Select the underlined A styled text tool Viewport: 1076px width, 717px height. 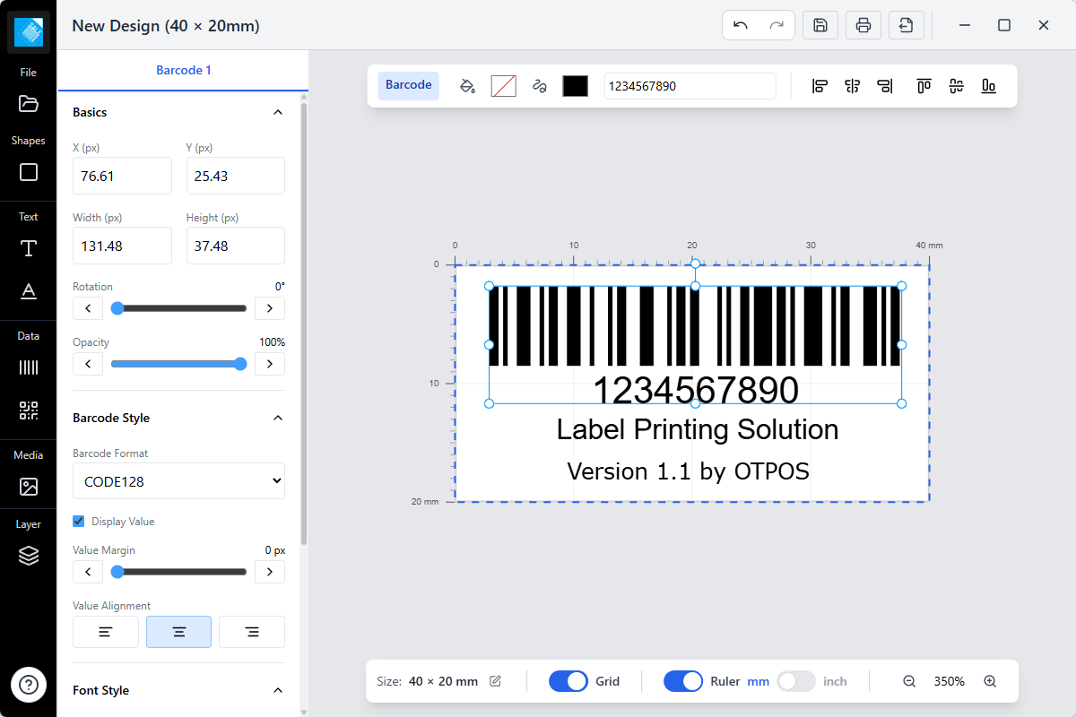[x=29, y=290]
